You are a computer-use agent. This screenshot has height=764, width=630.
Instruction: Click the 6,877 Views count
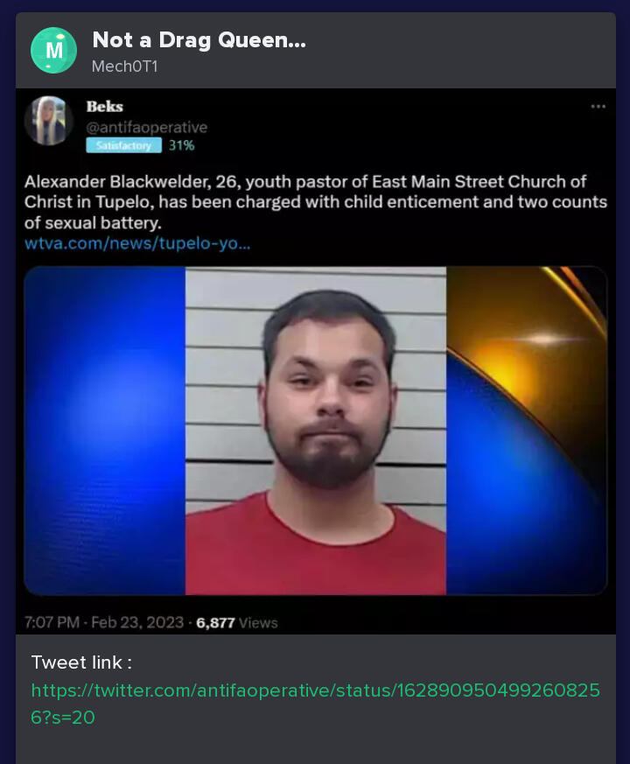tap(237, 623)
